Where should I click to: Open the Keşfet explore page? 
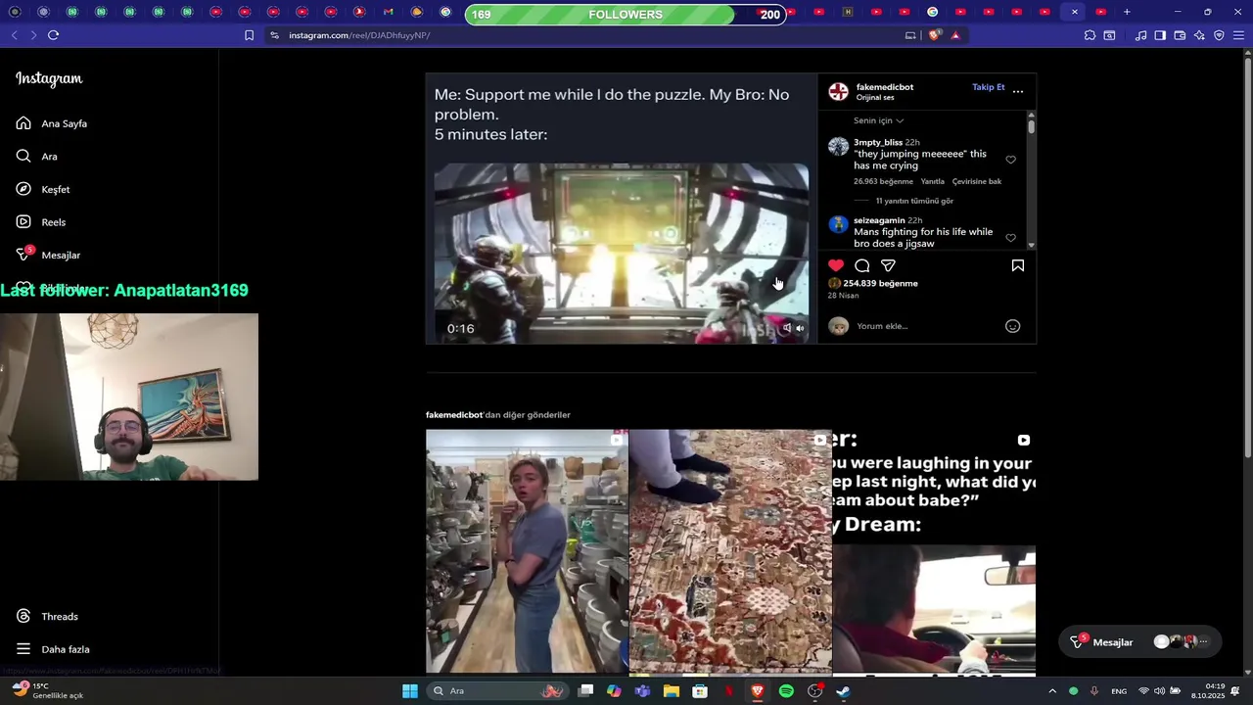point(43,189)
